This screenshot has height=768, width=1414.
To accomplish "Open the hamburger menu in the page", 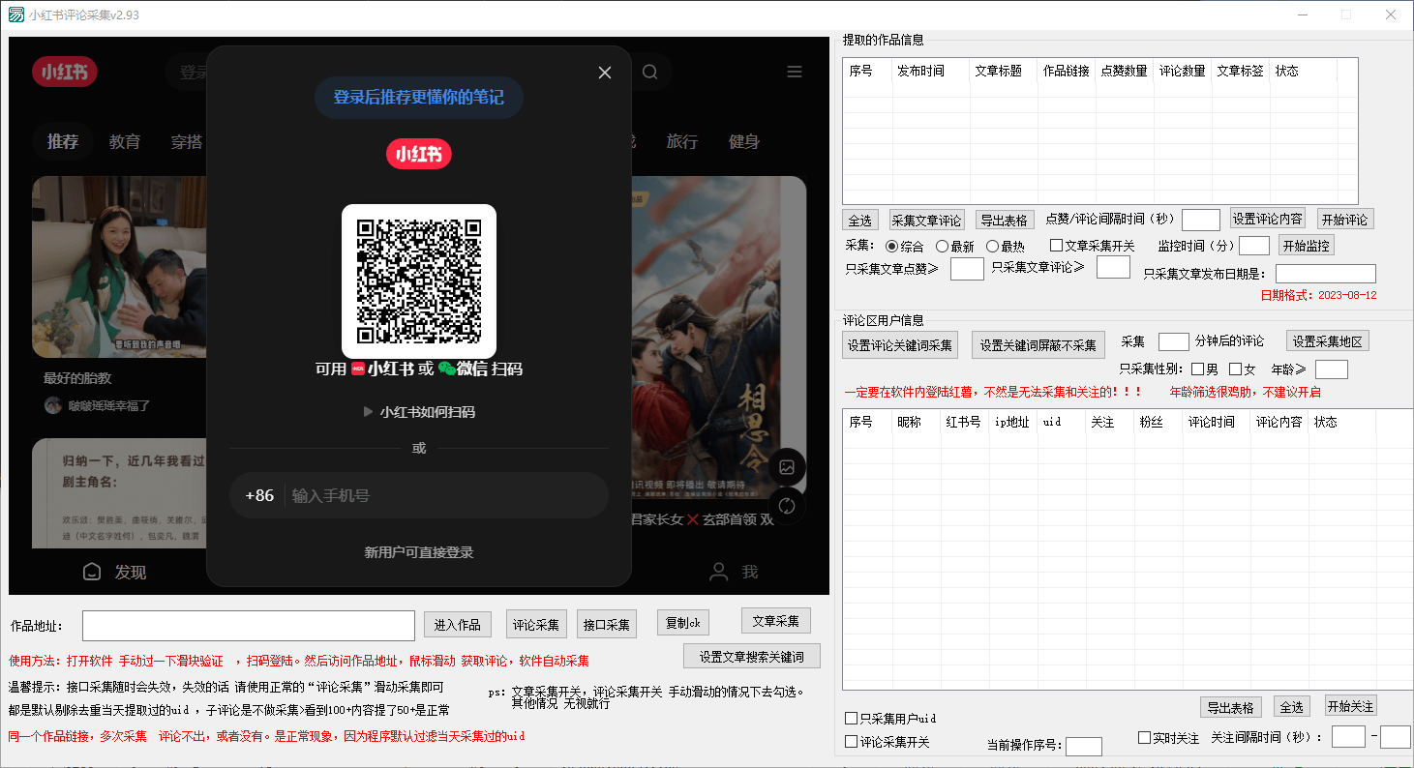I will (794, 71).
